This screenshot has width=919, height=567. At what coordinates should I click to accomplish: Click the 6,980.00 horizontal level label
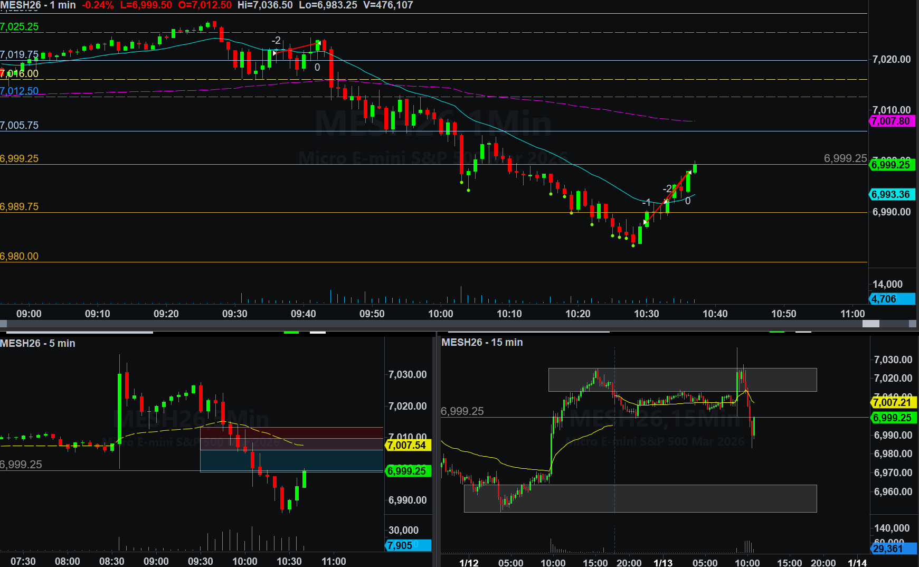click(20, 256)
